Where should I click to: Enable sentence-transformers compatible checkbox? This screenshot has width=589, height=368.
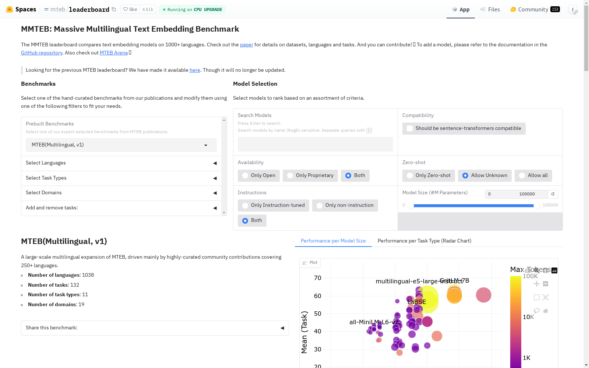410,128
